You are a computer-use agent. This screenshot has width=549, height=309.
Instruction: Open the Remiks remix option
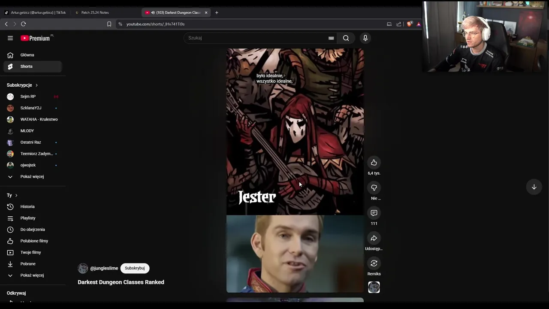374,264
